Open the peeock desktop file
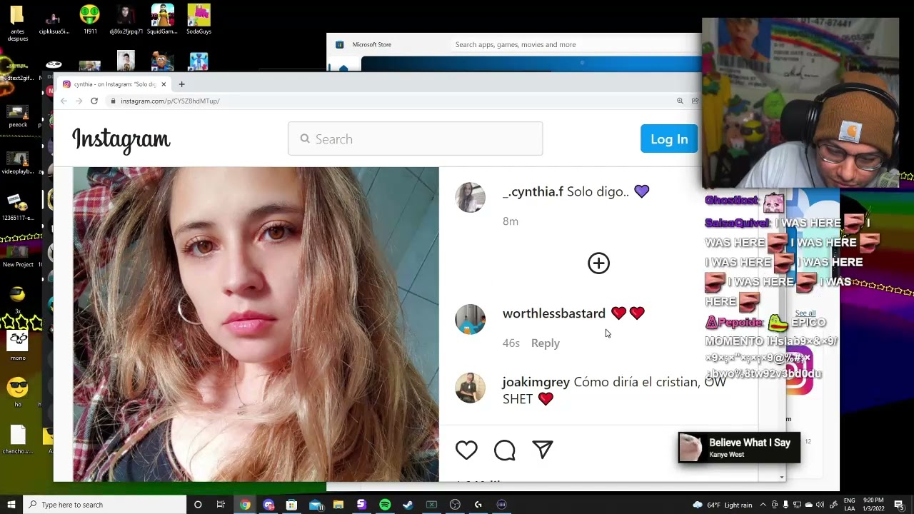Viewport: 914px width, 514px height. point(18,116)
